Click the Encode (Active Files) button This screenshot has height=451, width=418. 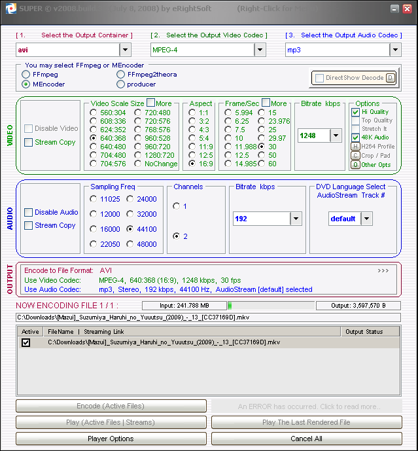[x=111, y=406]
